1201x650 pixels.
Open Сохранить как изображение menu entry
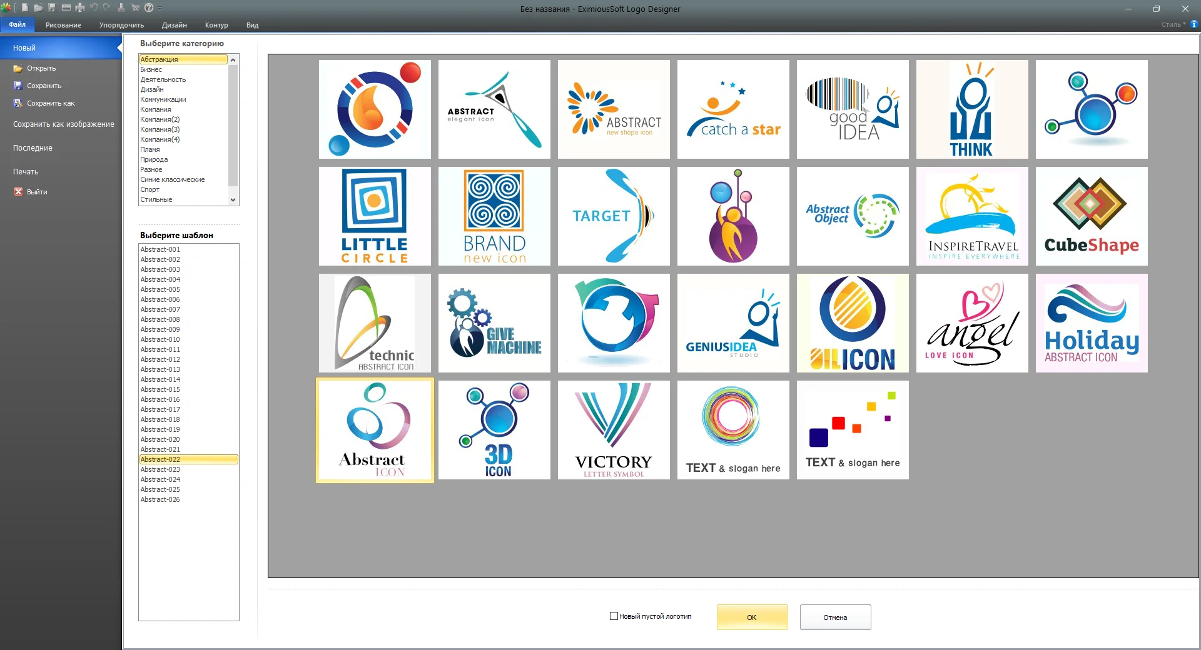[x=64, y=124]
